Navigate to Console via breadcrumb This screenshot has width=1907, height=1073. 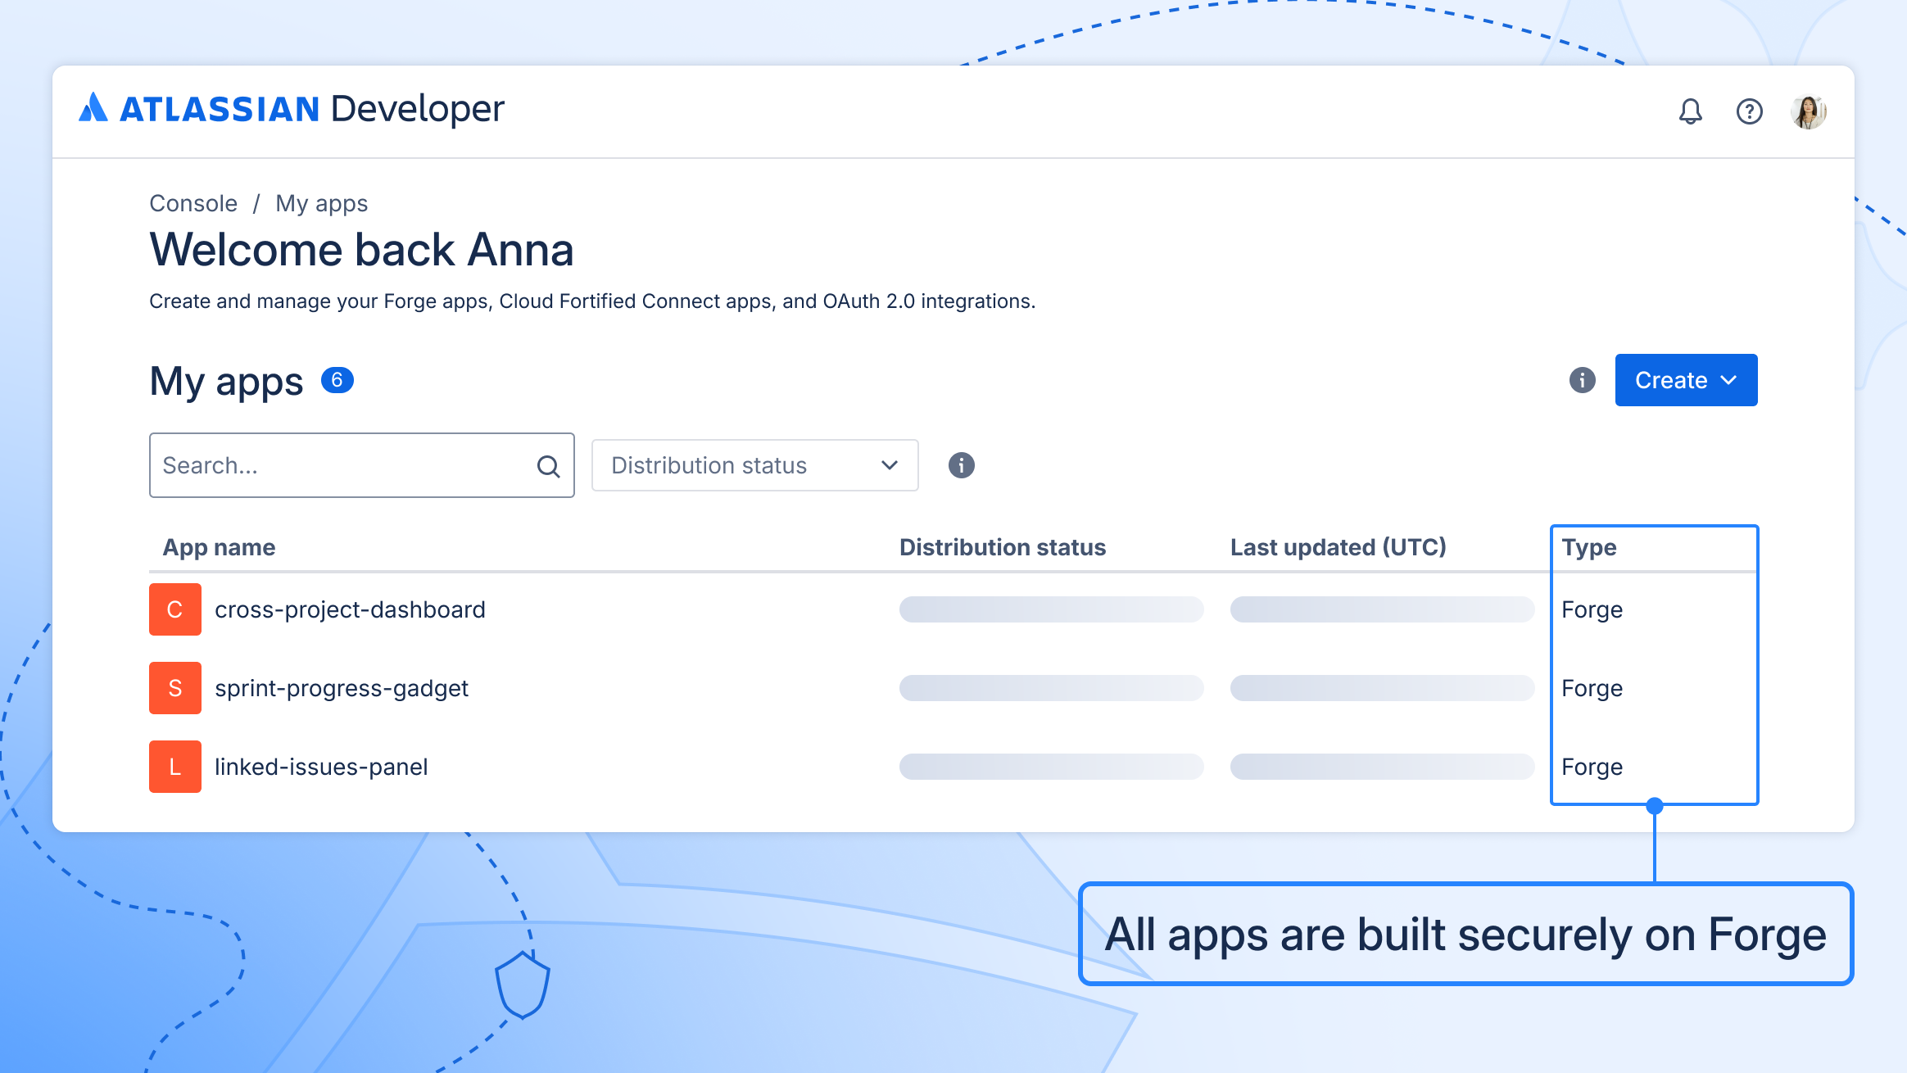click(x=193, y=203)
